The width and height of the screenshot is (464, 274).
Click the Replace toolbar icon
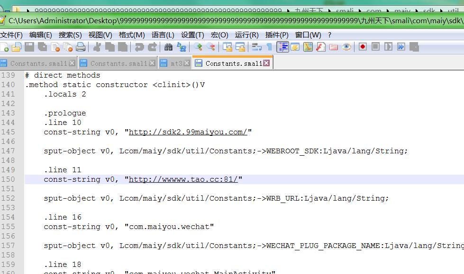pyautogui.click(x=181, y=47)
